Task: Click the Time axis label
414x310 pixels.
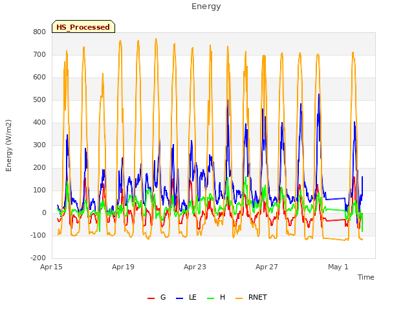Action: coord(366,277)
